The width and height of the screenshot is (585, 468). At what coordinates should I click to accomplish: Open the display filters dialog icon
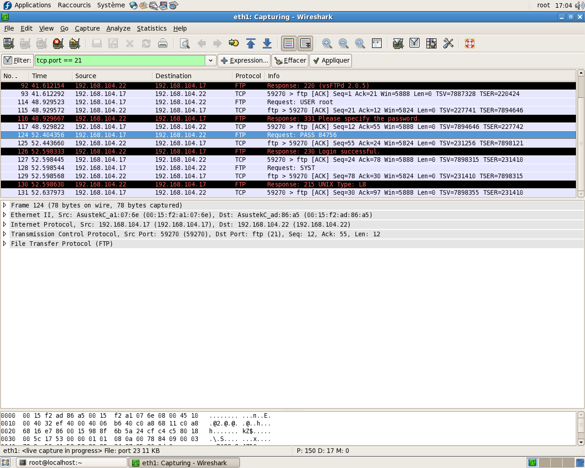pyautogui.click(x=415, y=43)
